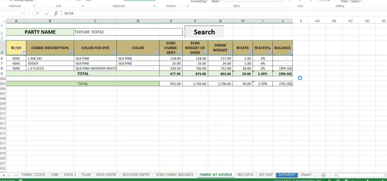Select column A header

16,21
